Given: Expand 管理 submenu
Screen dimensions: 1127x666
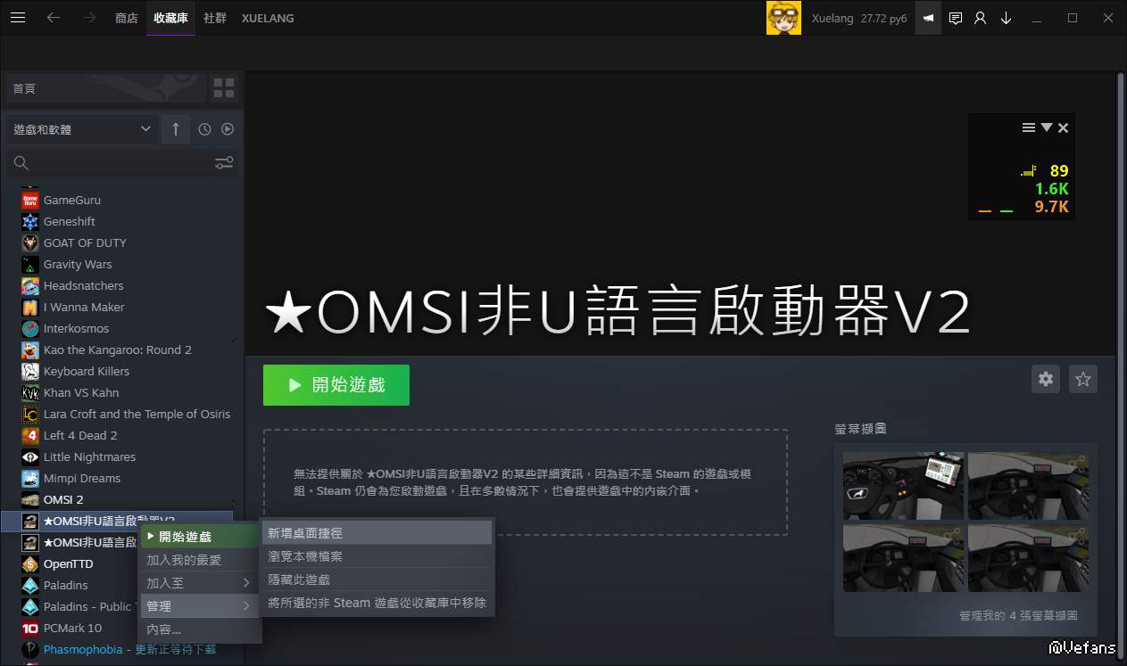Looking at the screenshot, I should [x=200, y=606].
